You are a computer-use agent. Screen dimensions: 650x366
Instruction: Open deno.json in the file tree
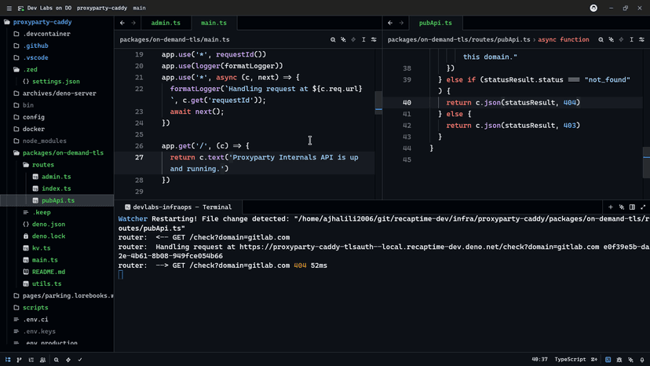[49, 224]
